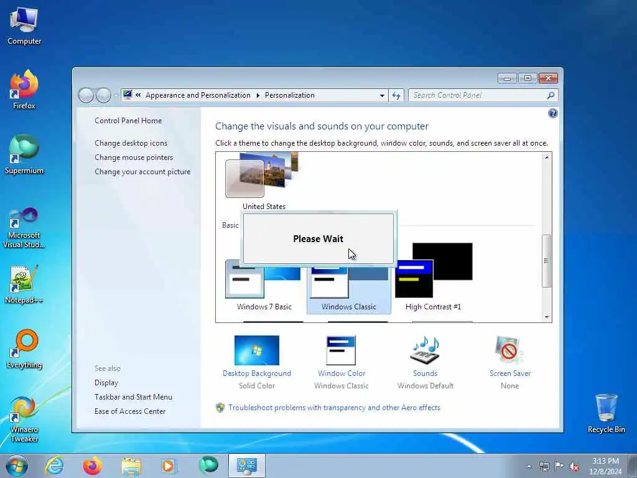Open Change mouse pointers link
This screenshot has height=478, width=637.
[134, 157]
